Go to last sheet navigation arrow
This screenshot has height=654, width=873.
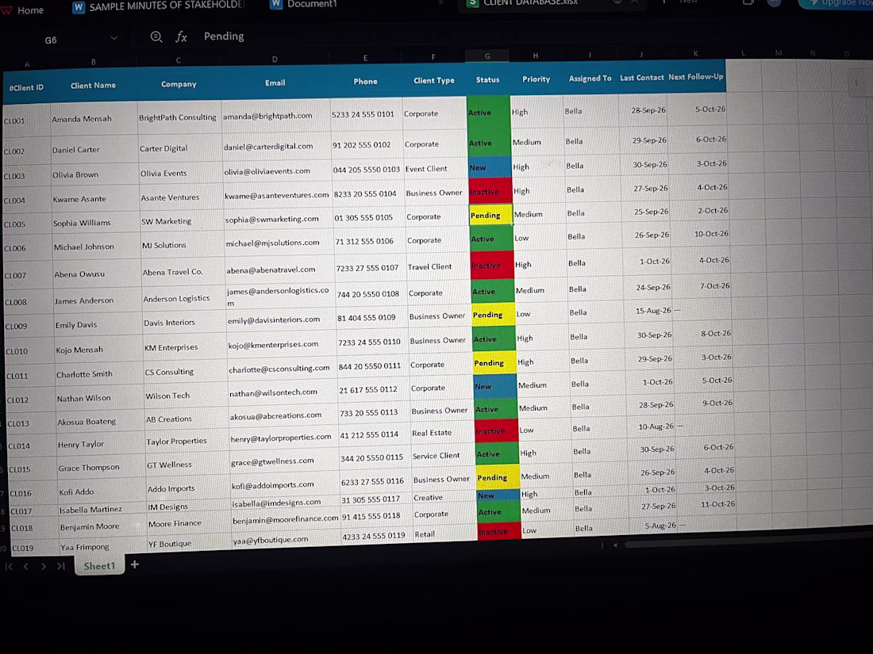coord(60,566)
